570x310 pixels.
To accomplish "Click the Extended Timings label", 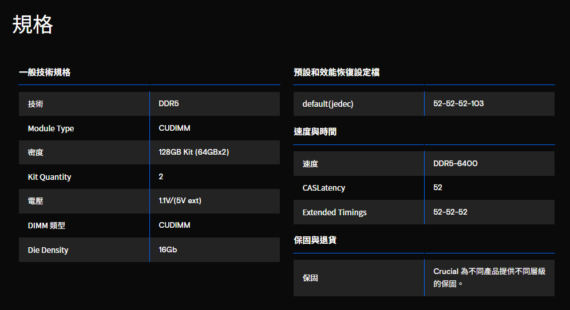I will (x=335, y=212).
